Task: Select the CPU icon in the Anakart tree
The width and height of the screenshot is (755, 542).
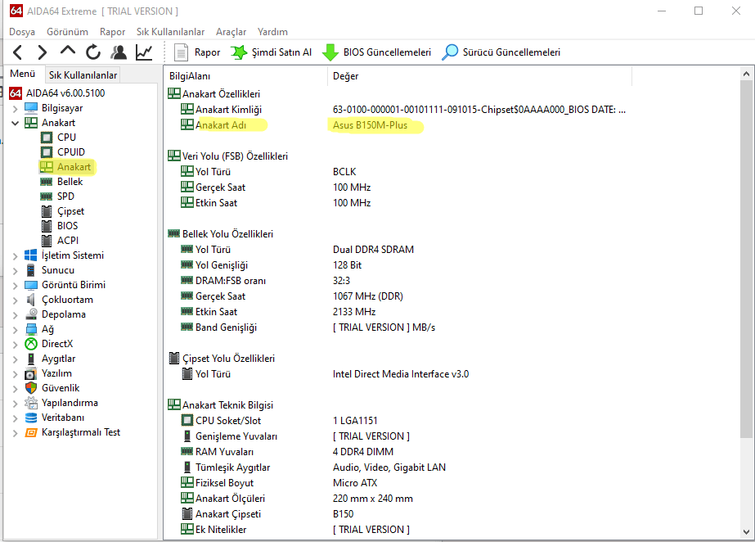Action: point(47,138)
